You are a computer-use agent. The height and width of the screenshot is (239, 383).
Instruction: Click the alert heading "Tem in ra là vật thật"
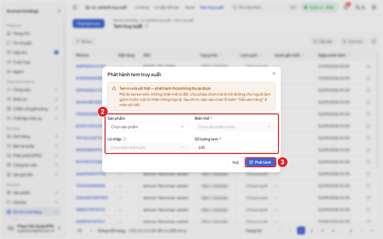pos(165,88)
